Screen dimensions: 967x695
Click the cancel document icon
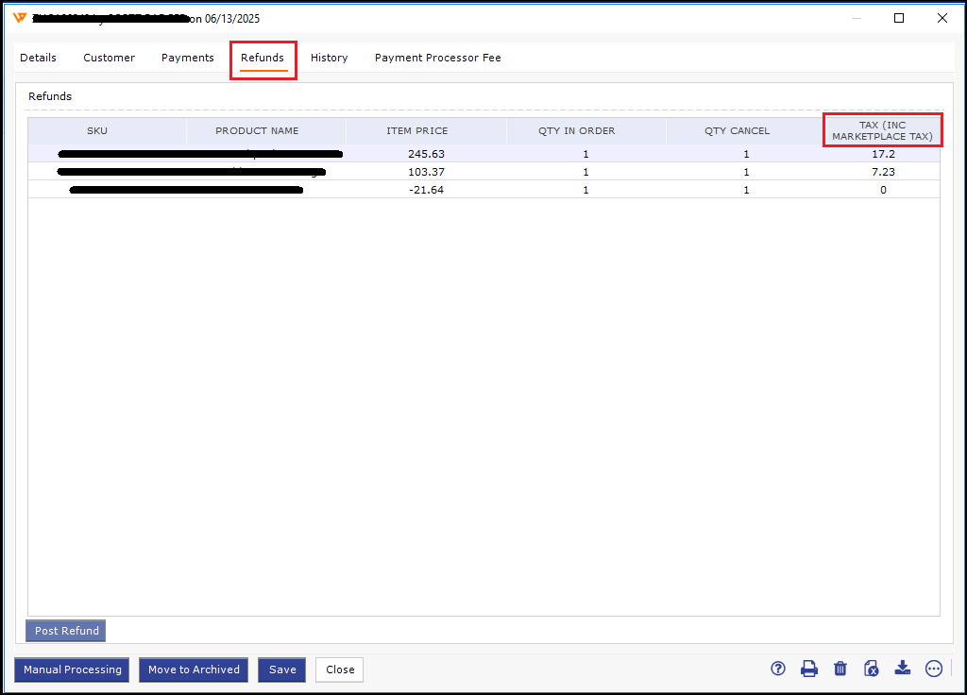(x=872, y=669)
